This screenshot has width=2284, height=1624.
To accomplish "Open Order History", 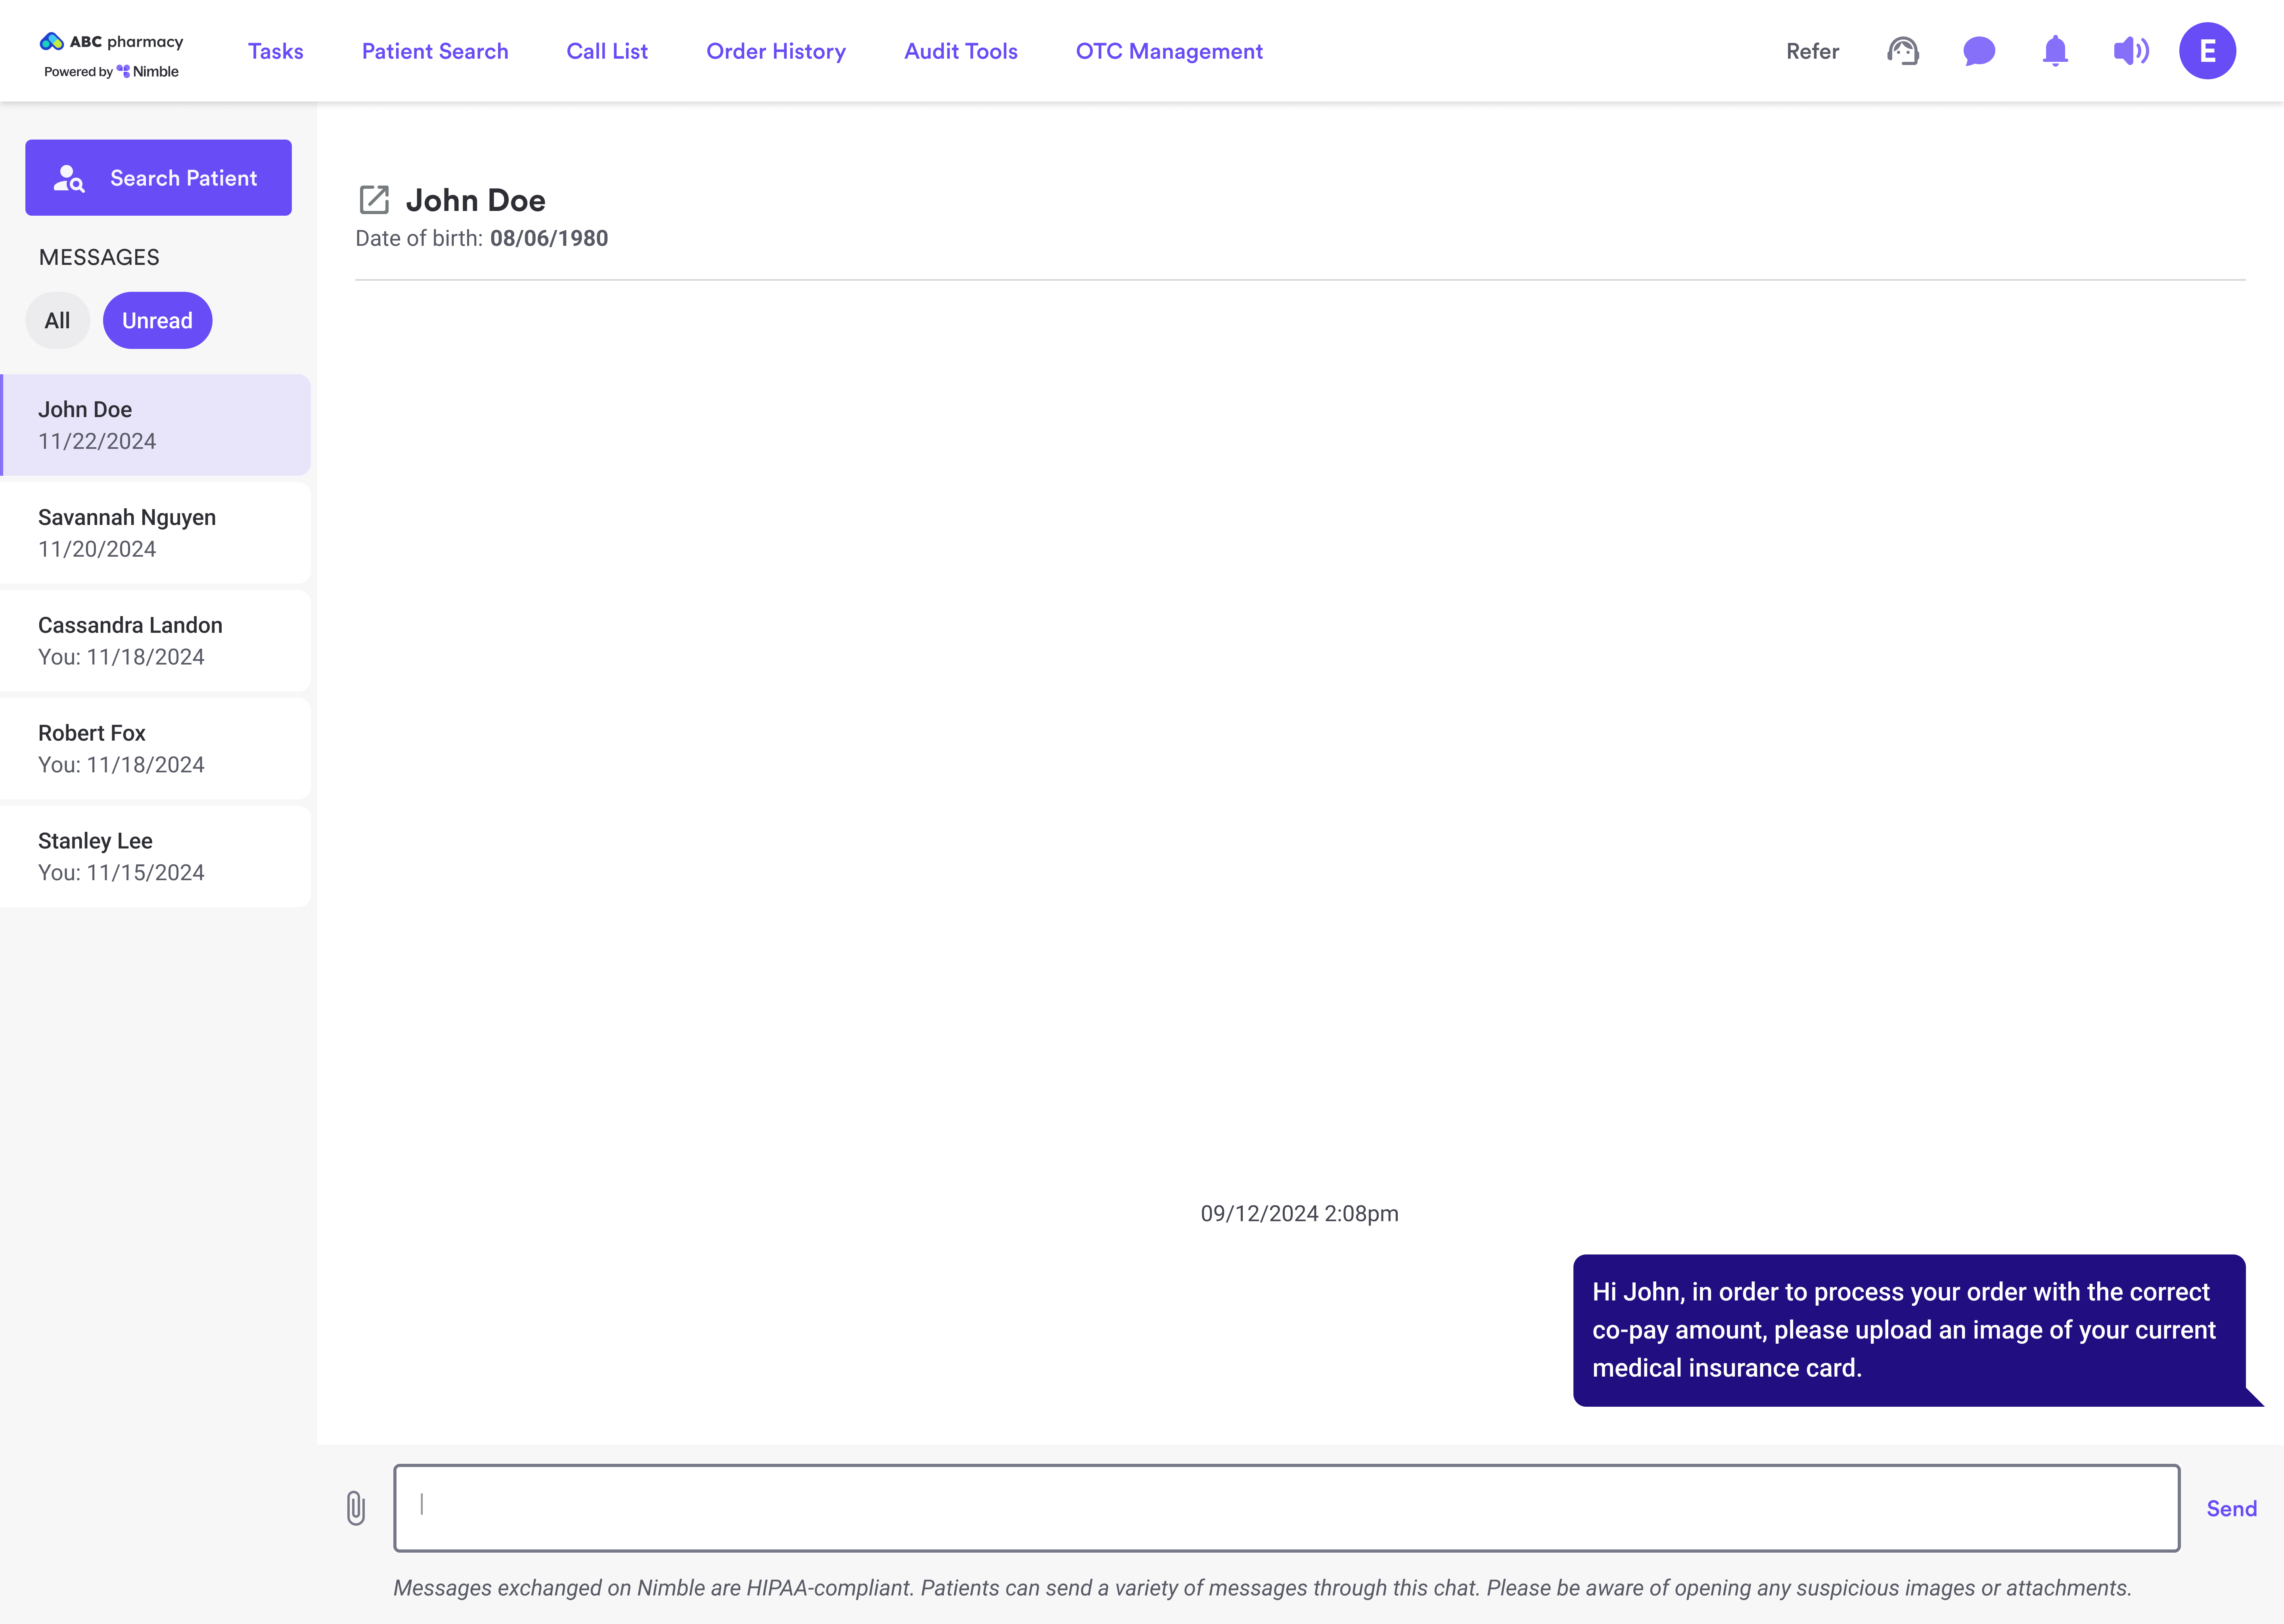I will click(x=776, y=51).
